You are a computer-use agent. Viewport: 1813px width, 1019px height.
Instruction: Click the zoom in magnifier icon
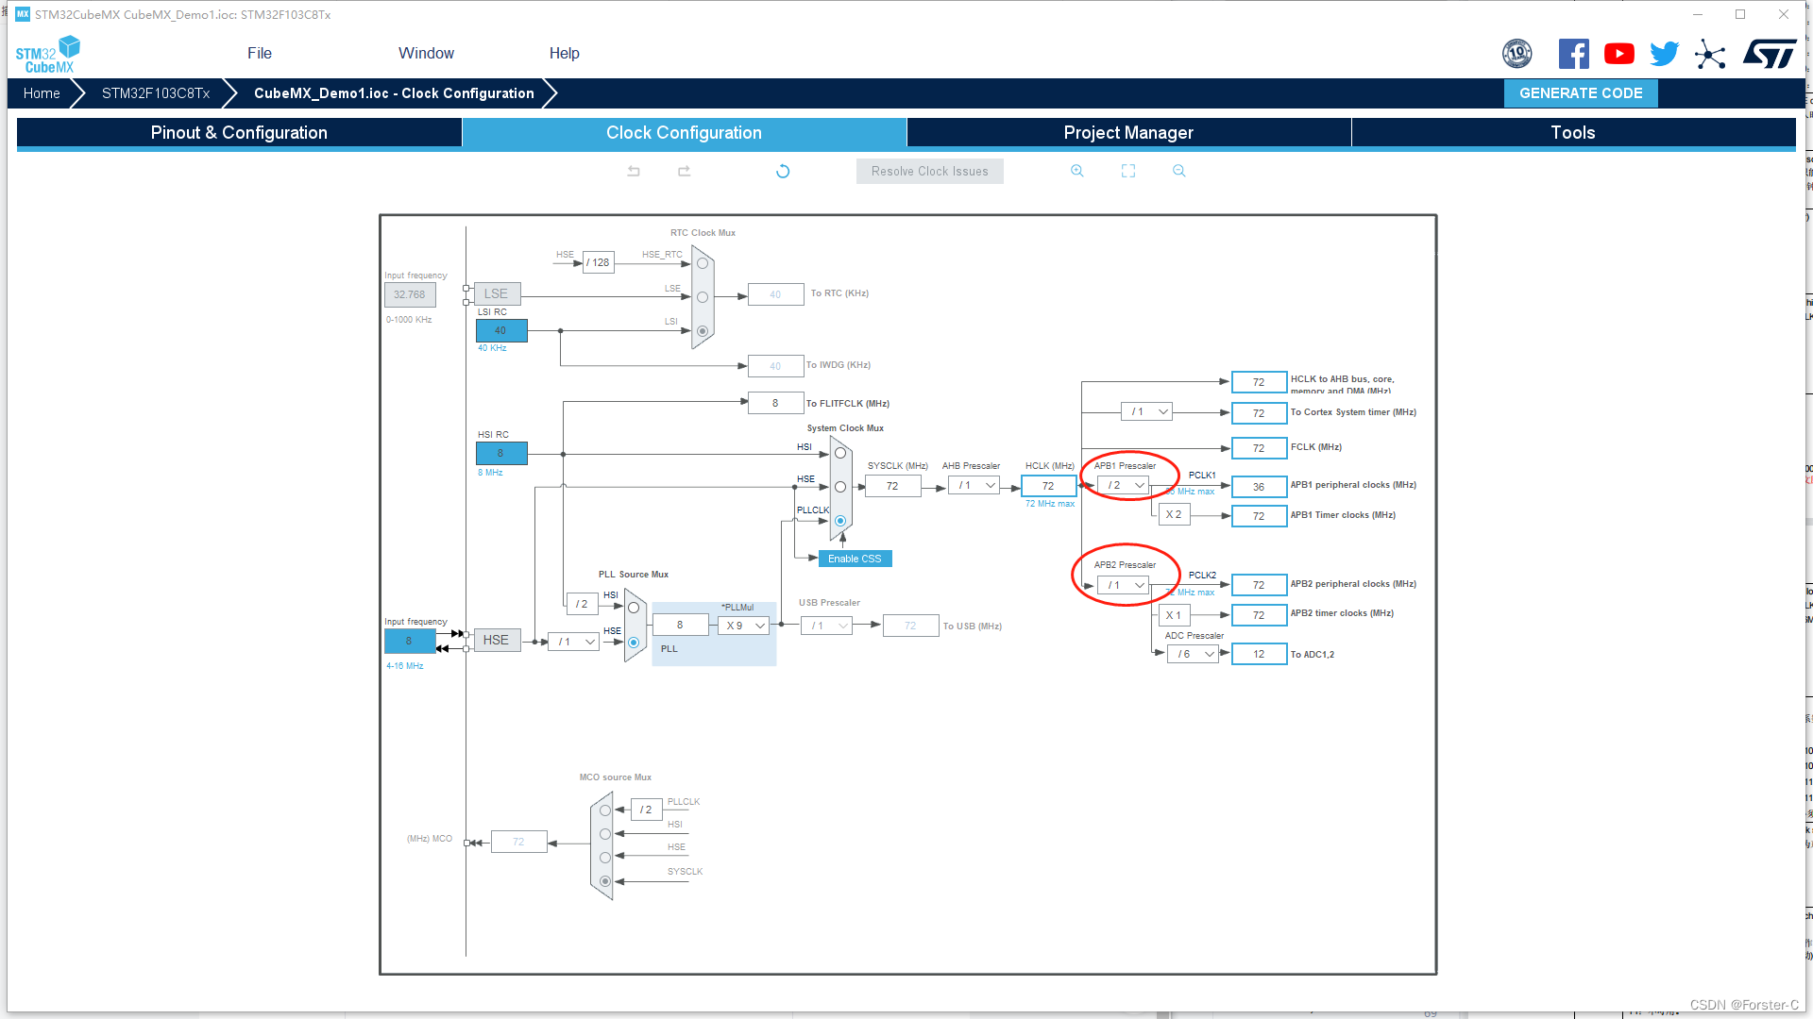point(1077,172)
